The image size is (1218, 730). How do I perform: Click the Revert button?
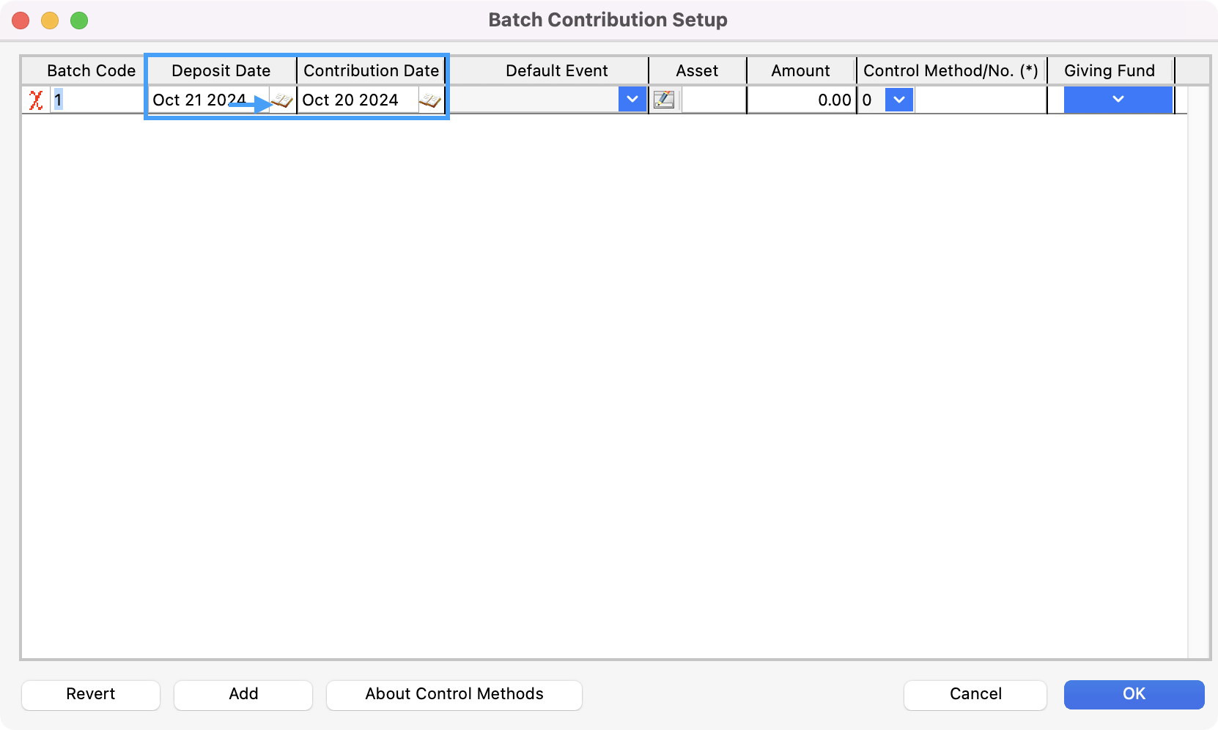pyautogui.click(x=91, y=694)
